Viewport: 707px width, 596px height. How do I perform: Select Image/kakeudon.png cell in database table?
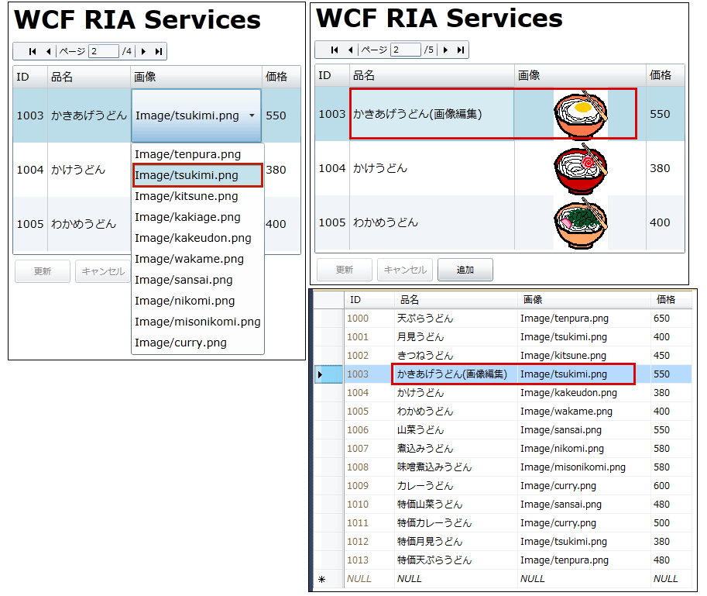coord(583,392)
